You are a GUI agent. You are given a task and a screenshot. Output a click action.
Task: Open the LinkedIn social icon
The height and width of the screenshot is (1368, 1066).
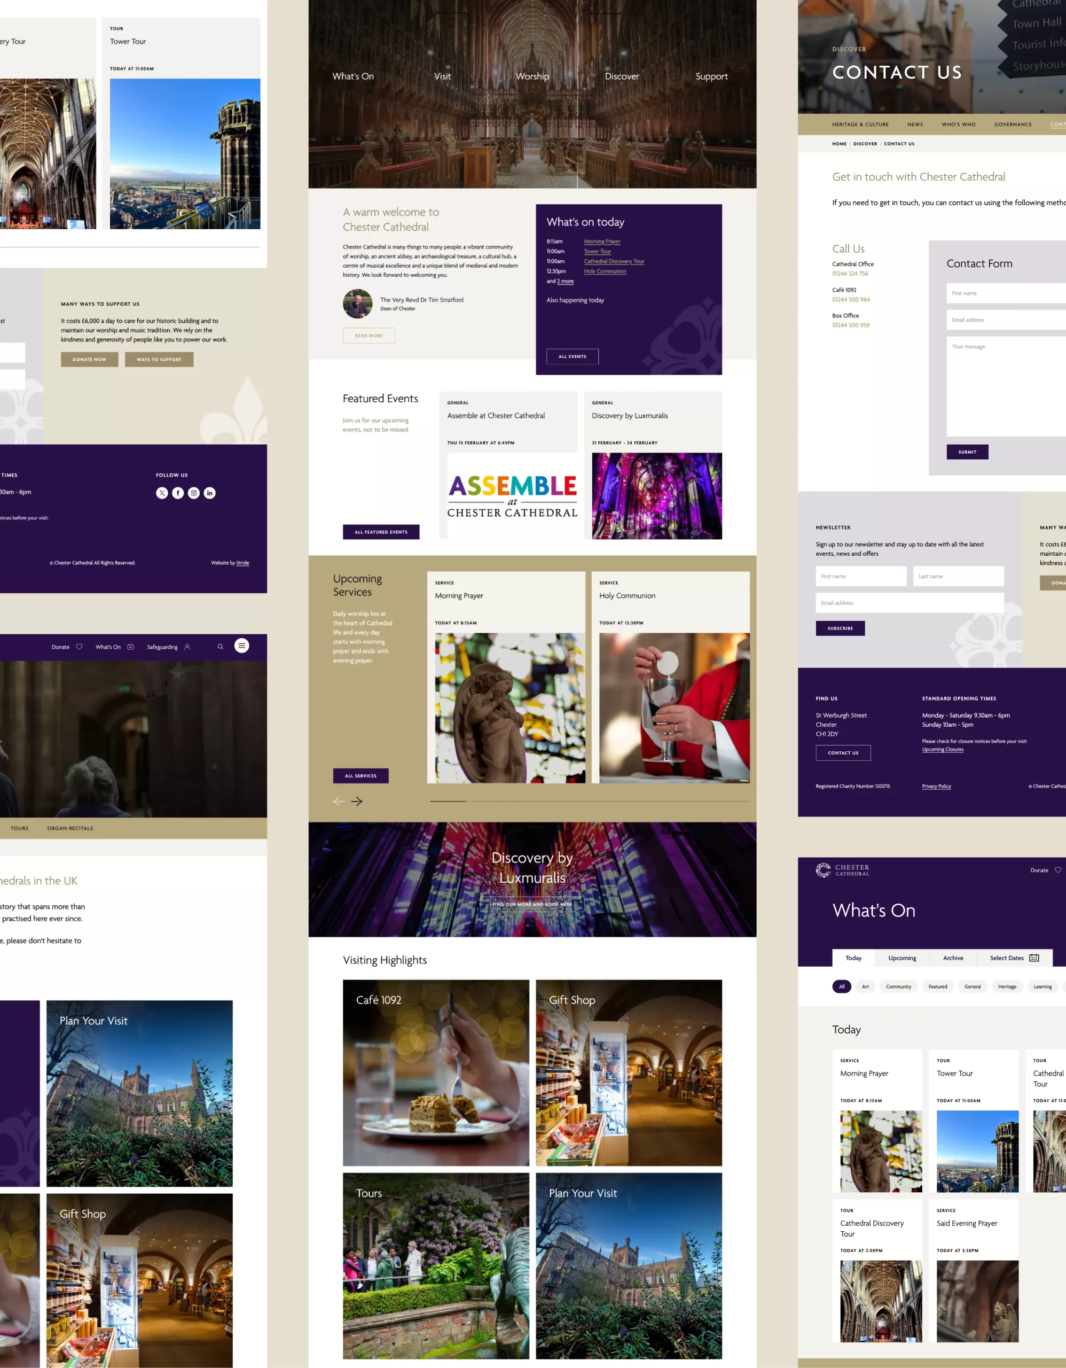click(x=209, y=493)
